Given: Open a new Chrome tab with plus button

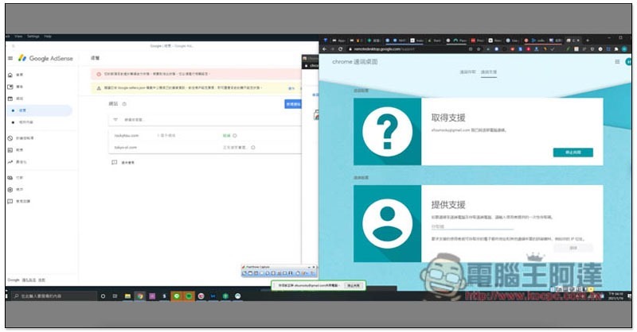Looking at the screenshot, I should [x=588, y=41].
